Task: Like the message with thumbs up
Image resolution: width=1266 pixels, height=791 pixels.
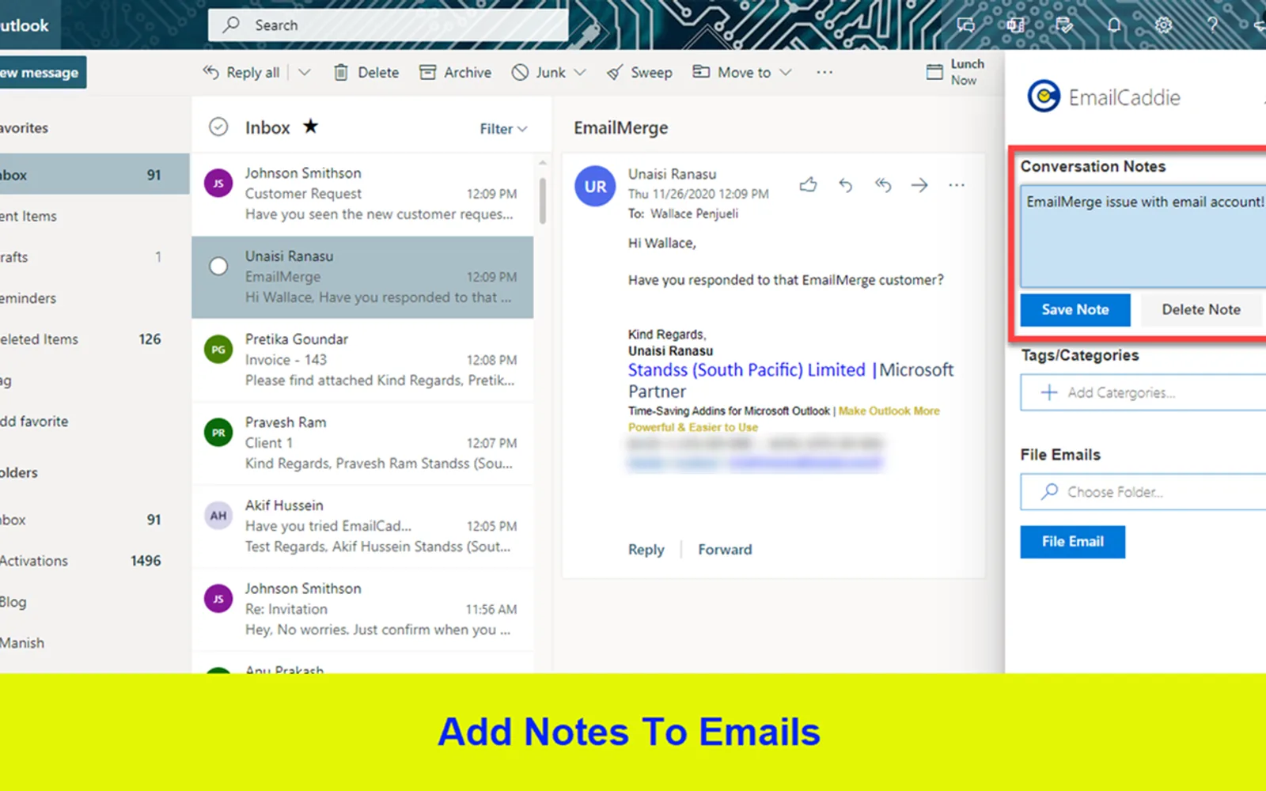Action: (x=808, y=185)
